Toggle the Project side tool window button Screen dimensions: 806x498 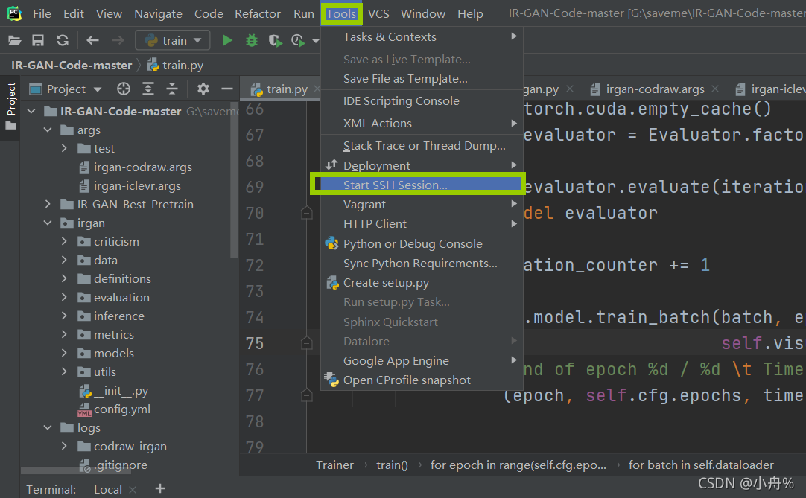[x=10, y=106]
